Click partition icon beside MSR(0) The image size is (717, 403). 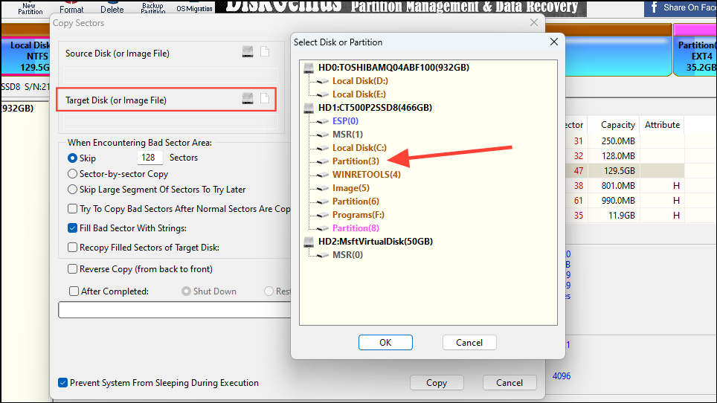click(323, 255)
